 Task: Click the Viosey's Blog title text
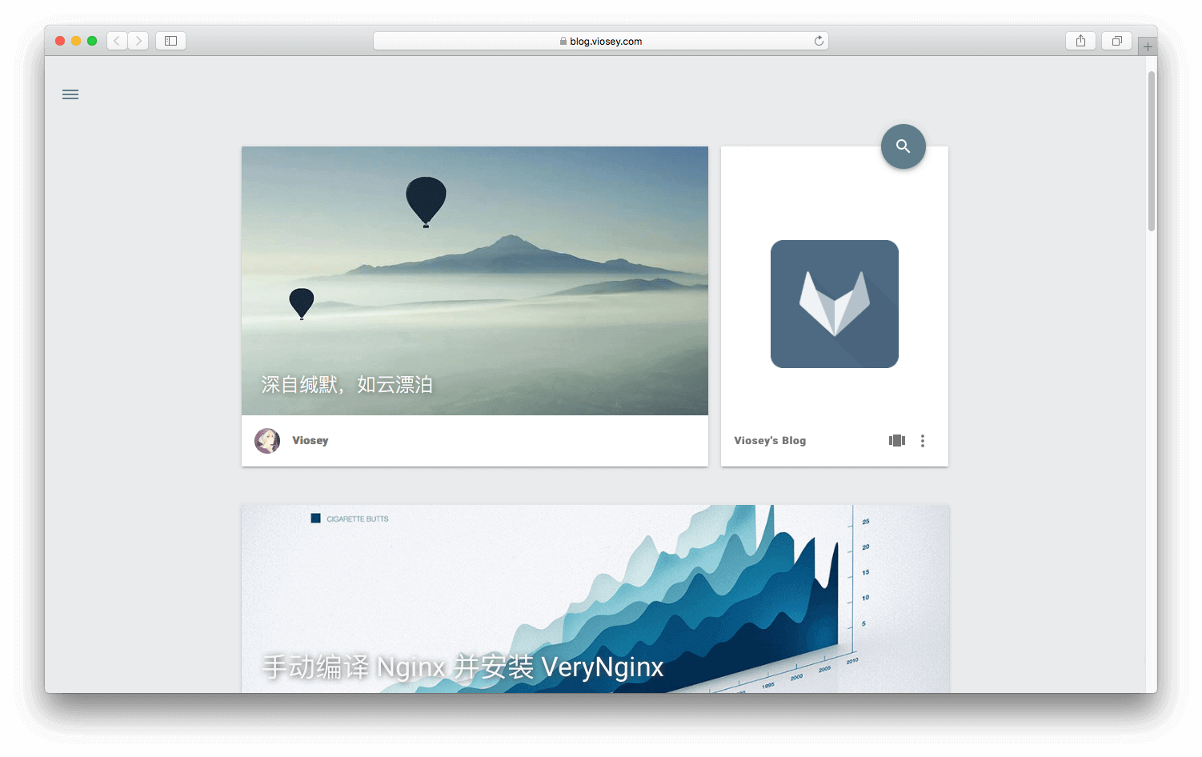(770, 441)
